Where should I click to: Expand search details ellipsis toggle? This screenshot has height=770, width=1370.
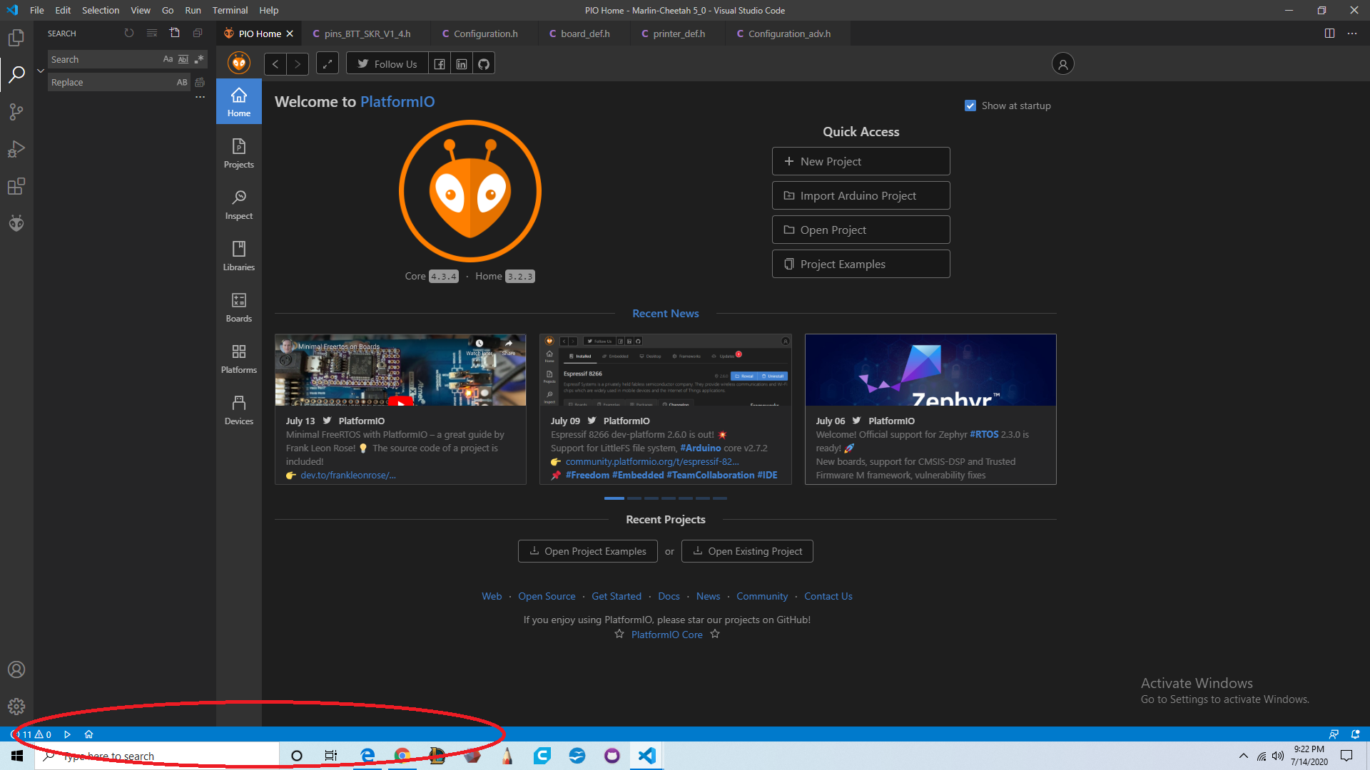[200, 97]
